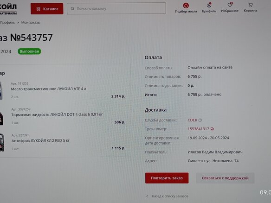271x203 pixels.
Task: Click the ATF oil product thumbnail
Action: 1,90
